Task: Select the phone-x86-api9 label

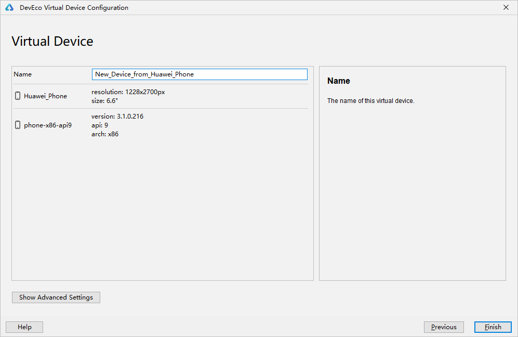Action: pyautogui.click(x=48, y=125)
